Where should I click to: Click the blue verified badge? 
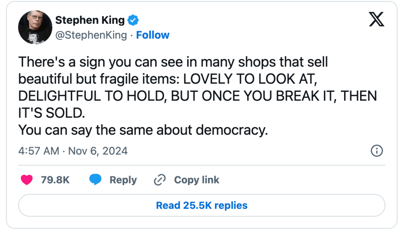click(134, 20)
